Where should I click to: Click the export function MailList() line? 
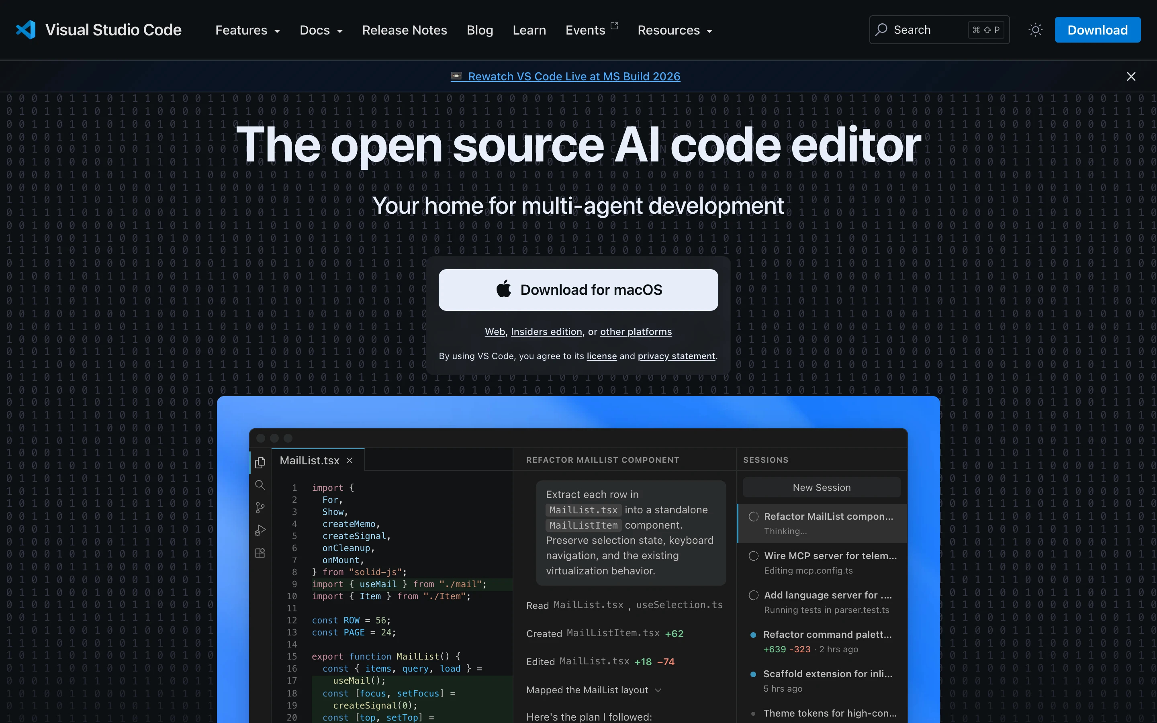click(386, 657)
